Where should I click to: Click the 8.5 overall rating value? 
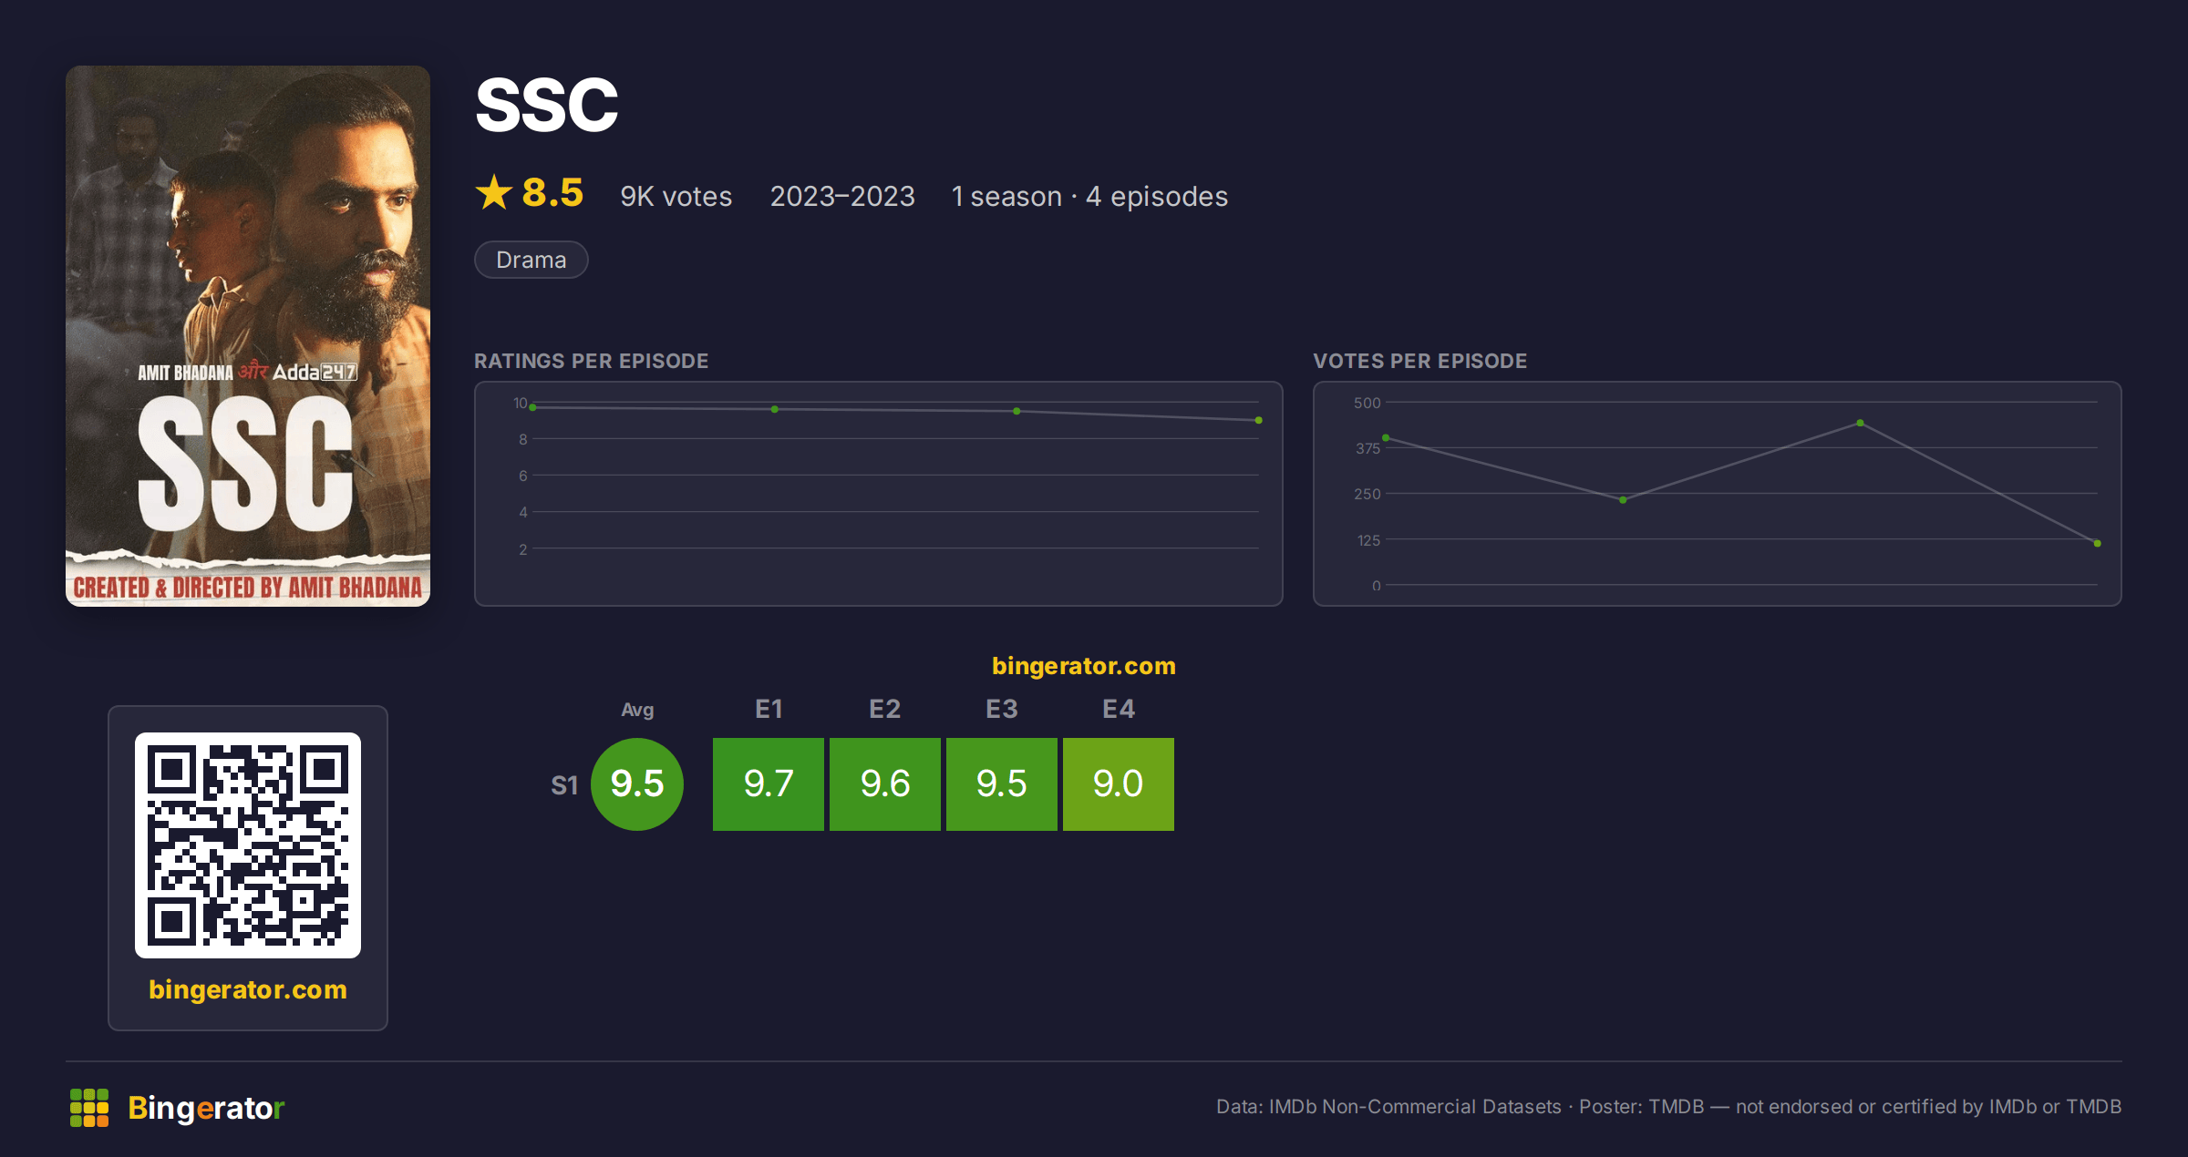pos(552,193)
